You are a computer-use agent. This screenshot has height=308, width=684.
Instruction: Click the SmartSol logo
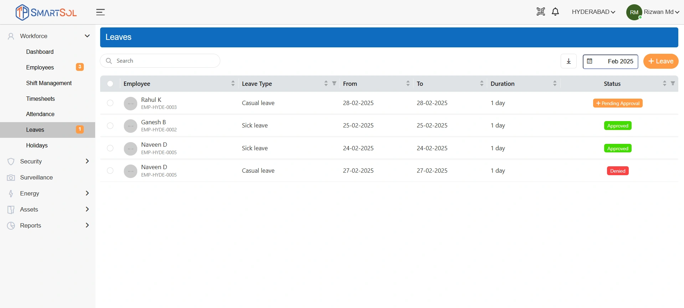[x=46, y=12]
